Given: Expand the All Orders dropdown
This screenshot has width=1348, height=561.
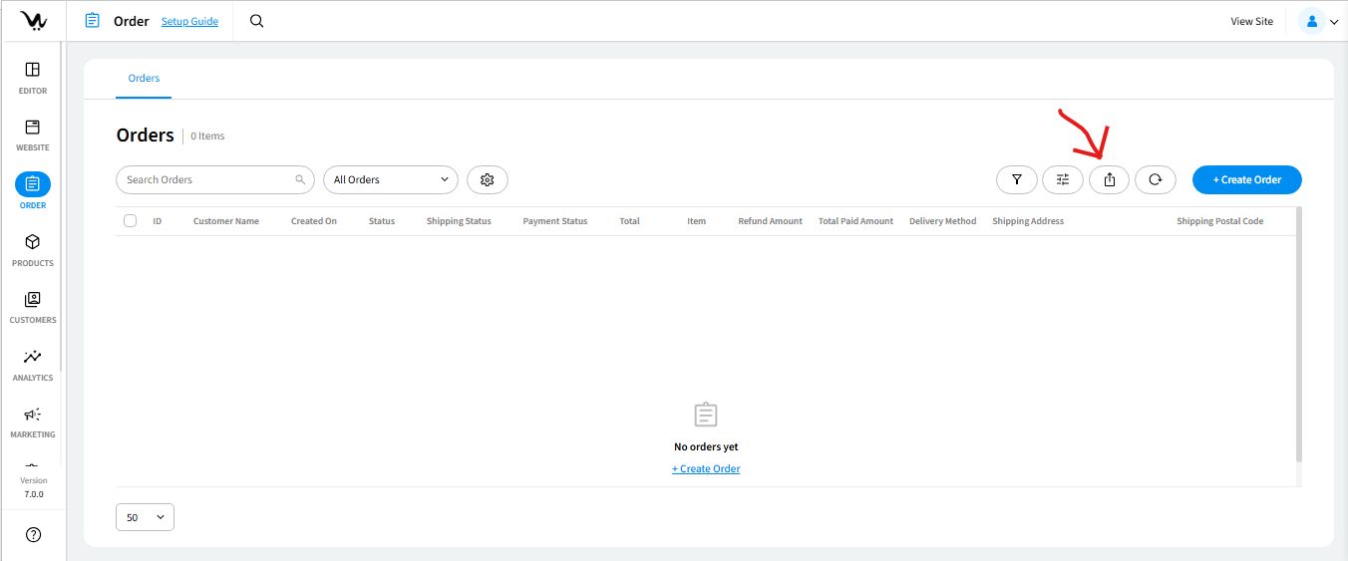Looking at the screenshot, I should 390,180.
